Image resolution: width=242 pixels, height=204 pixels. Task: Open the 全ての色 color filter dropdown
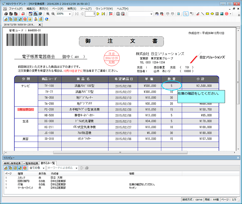click(43, 168)
